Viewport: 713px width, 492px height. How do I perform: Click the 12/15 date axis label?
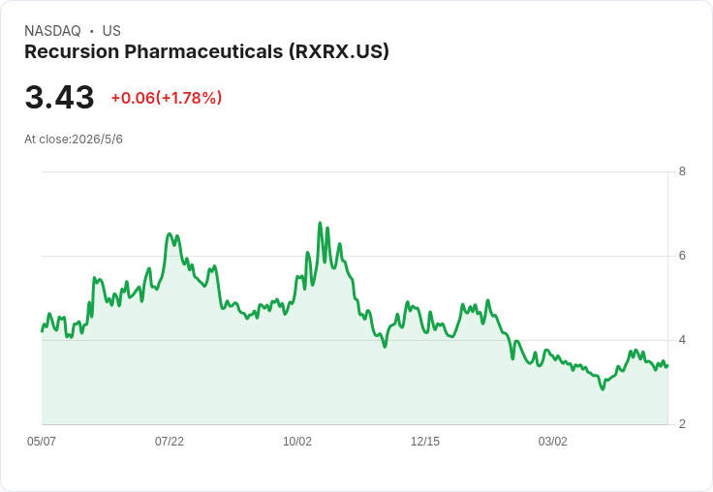[425, 441]
